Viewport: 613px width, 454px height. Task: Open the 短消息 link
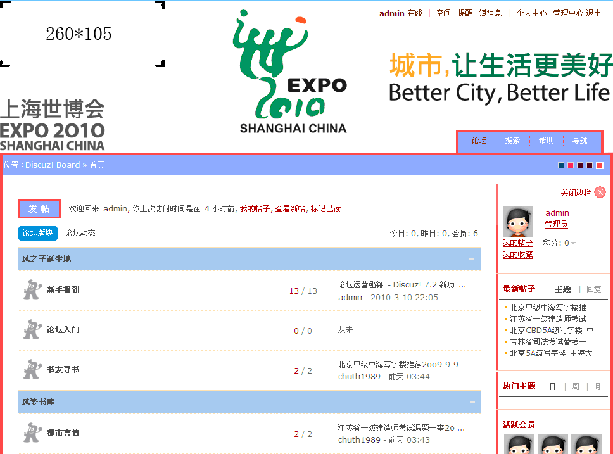tap(490, 13)
